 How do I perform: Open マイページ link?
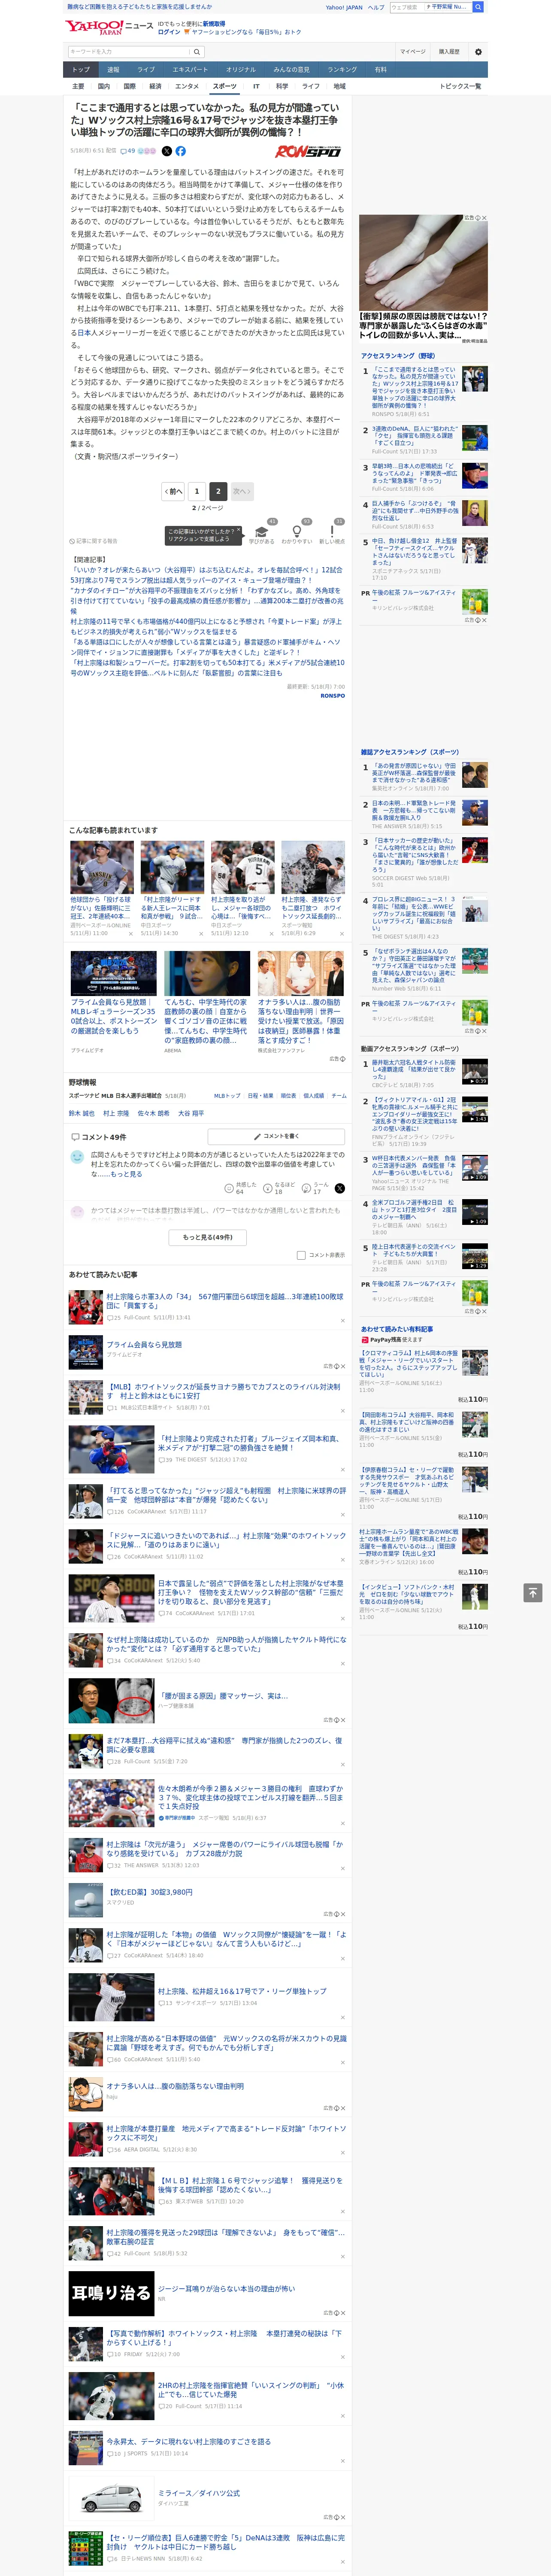tap(412, 52)
